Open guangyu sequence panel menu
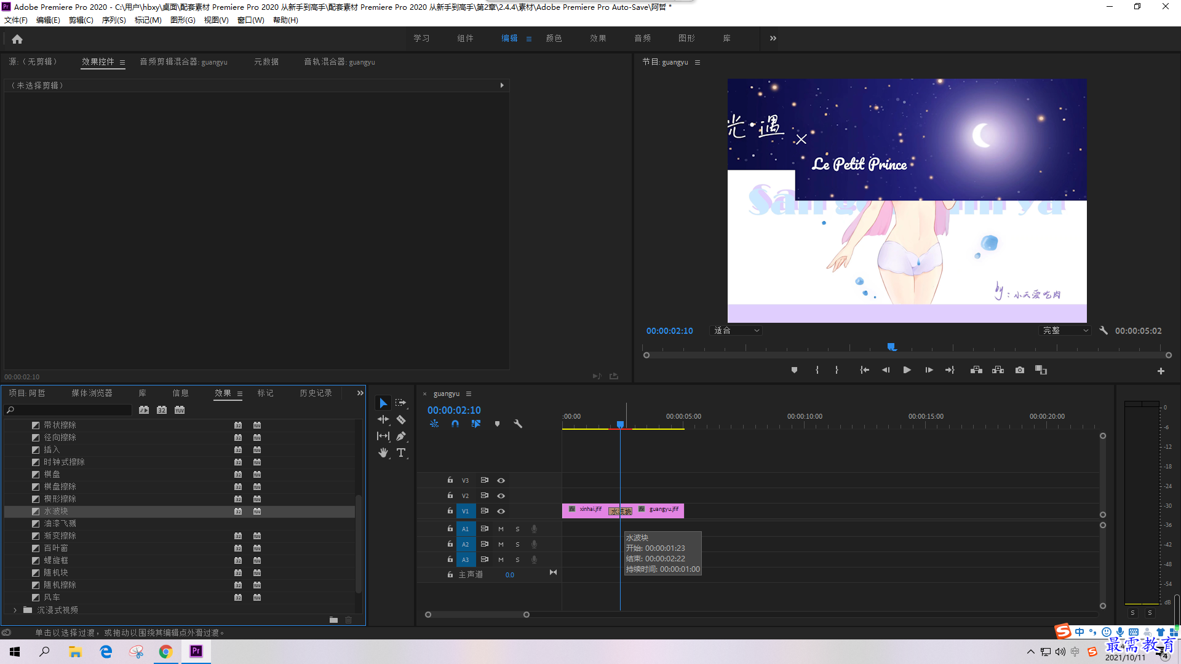The height and width of the screenshot is (664, 1181). pos(469,393)
